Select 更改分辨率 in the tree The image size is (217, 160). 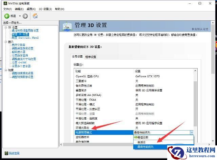click(x=19, y=45)
